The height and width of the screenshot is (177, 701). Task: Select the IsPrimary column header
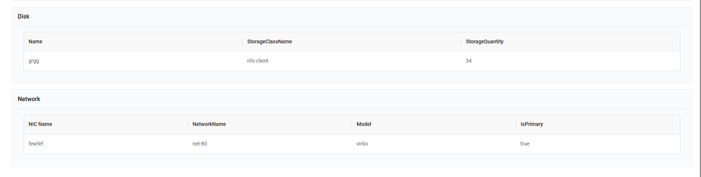click(x=532, y=124)
